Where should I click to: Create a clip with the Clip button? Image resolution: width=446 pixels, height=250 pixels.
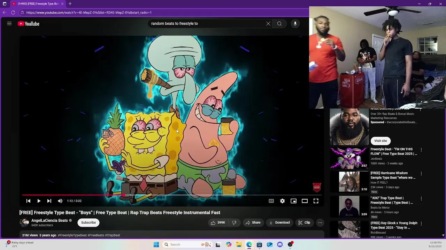coord(304,223)
